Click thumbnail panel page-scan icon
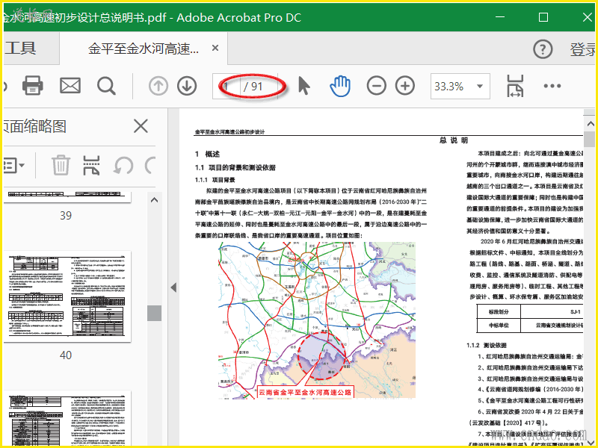598x448 pixels. pyautogui.click(x=91, y=165)
